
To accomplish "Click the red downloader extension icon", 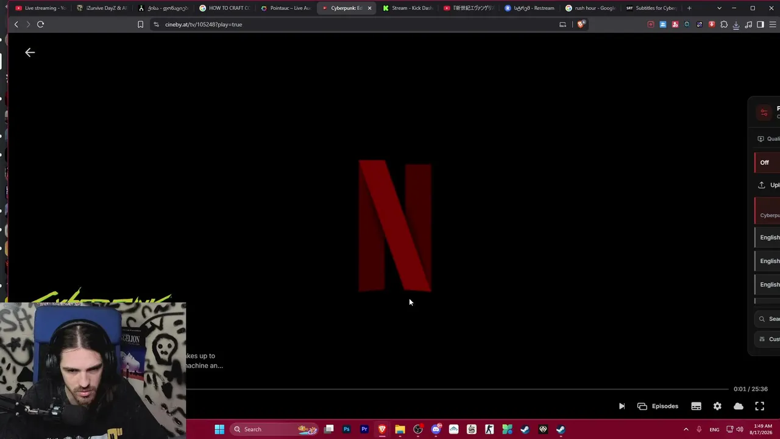I will 712,24.
